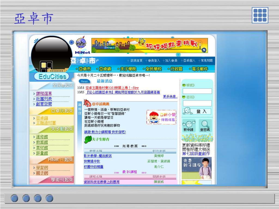Click the third blue circle button at bottom
279x209 pixels.
[x=38, y=198]
